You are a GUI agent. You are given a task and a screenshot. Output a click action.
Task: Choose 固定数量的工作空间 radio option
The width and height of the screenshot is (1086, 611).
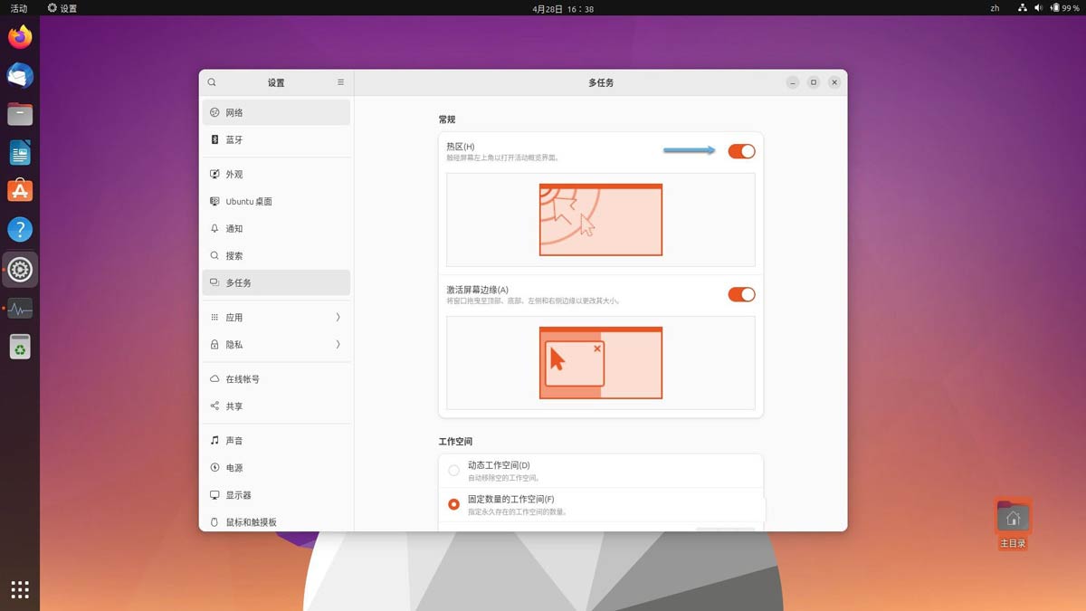[454, 504]
